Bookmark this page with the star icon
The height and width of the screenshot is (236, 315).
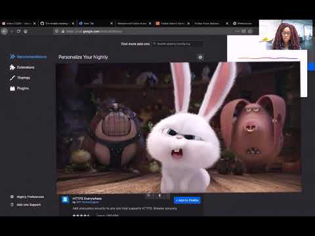250,31
